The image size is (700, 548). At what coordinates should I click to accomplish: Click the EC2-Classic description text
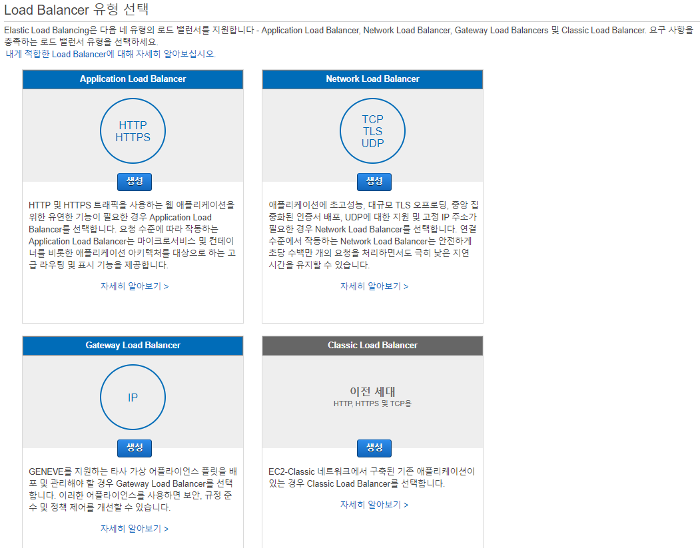[x=372, y=477]
